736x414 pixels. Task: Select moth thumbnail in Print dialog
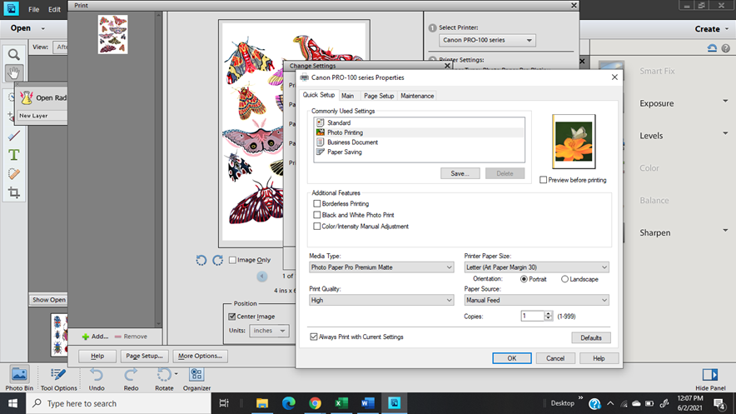click(x=112, y=34)
